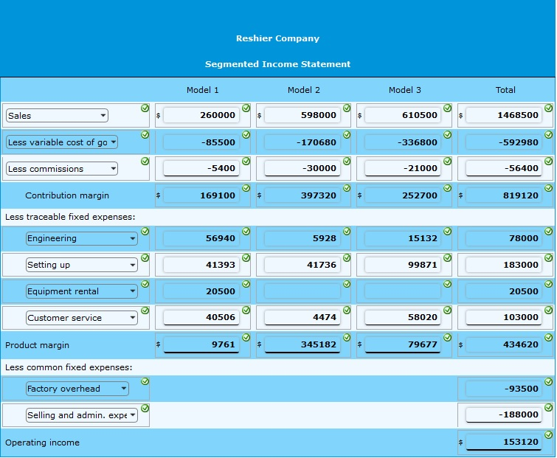The height and width of the screenshot is (458, 557).
Task: Click green checkmark beside Factory overhead dropdown
Action: point(145,381)
